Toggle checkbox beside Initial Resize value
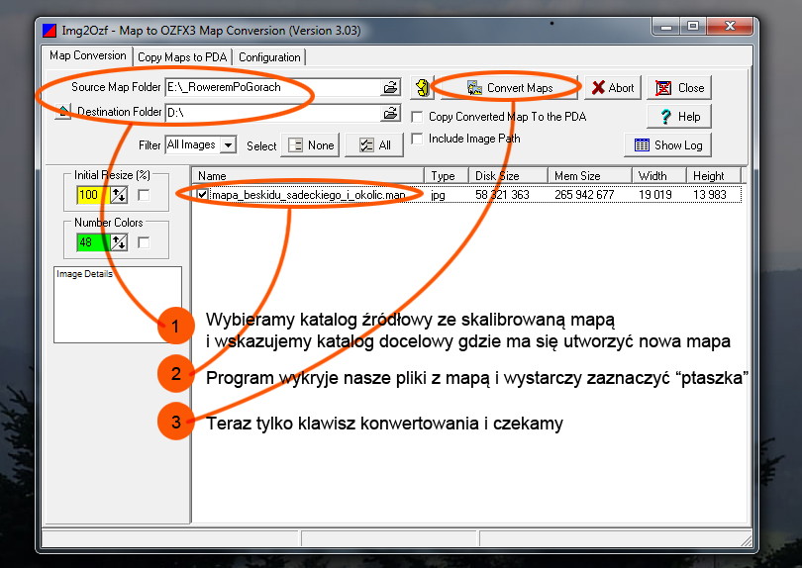The image size is (802, 568). point(144,195)
